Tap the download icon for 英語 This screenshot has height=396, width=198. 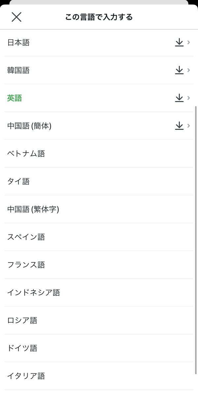click(x=179, y=98)
